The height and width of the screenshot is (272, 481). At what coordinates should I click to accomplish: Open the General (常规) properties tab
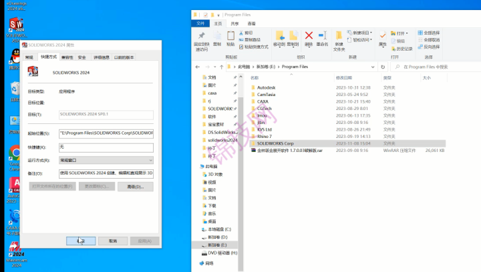pos(29,57)
